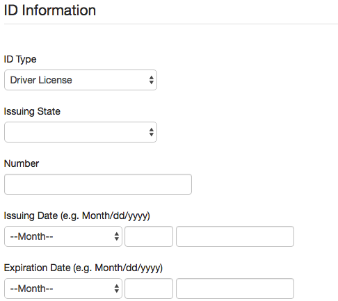
Task: Click the arrows icon on Issuing Date month select
Action: coord(117,236)
